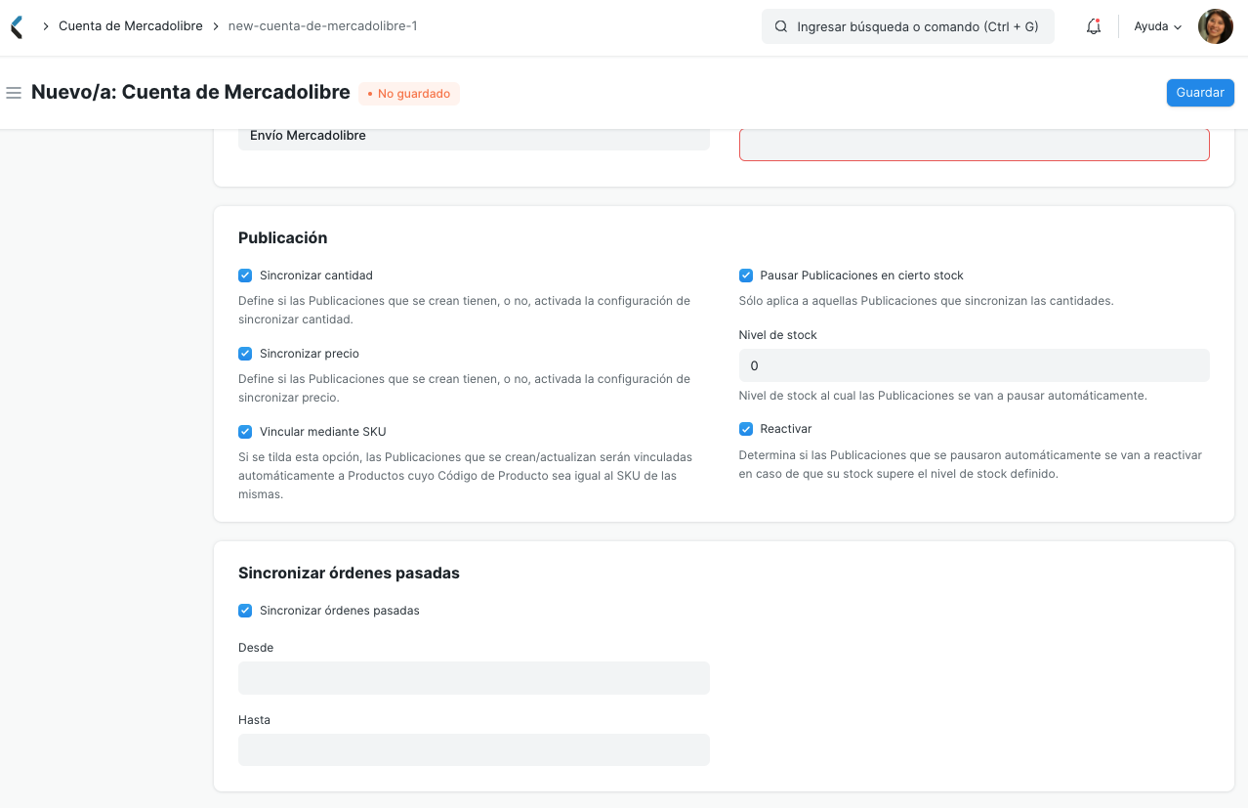Viewport: 1248px width, 808px height.
Task: Focus the search or command bar
Action: pos(908,26)
